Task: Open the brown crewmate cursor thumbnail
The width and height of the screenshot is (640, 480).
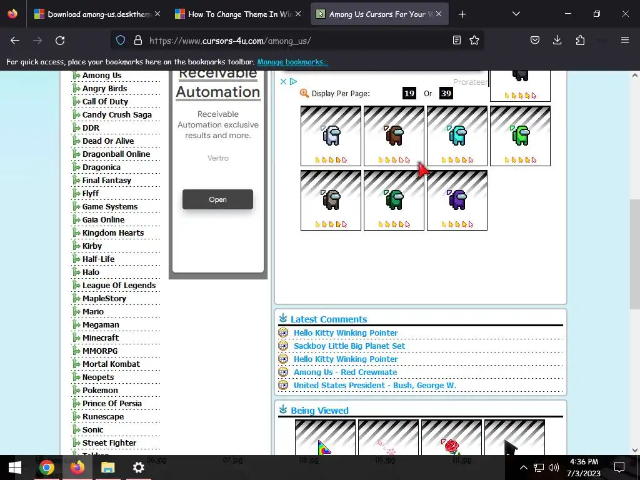Action: pyautogui.click(x=394, y=136)
